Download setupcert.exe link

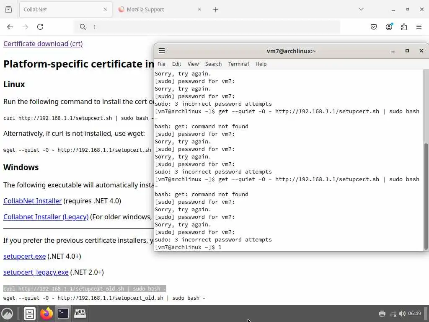(x=25, y=256)
